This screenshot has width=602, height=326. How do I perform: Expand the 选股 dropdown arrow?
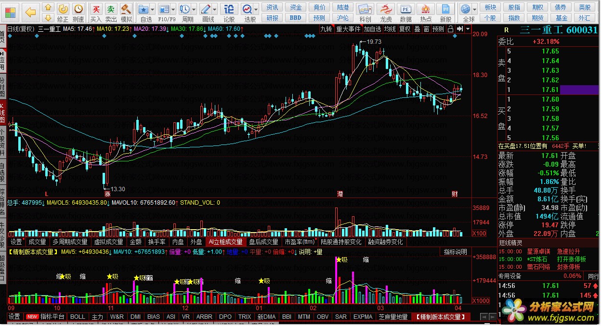(x=256, y=9)
